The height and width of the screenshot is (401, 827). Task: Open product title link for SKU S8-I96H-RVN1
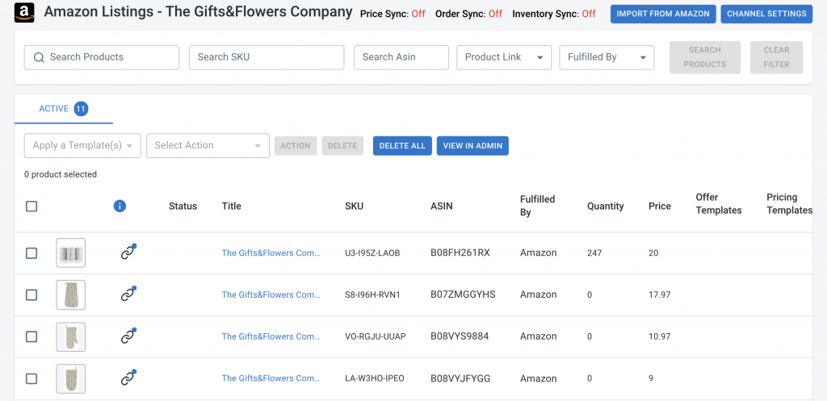pos(271,294)
